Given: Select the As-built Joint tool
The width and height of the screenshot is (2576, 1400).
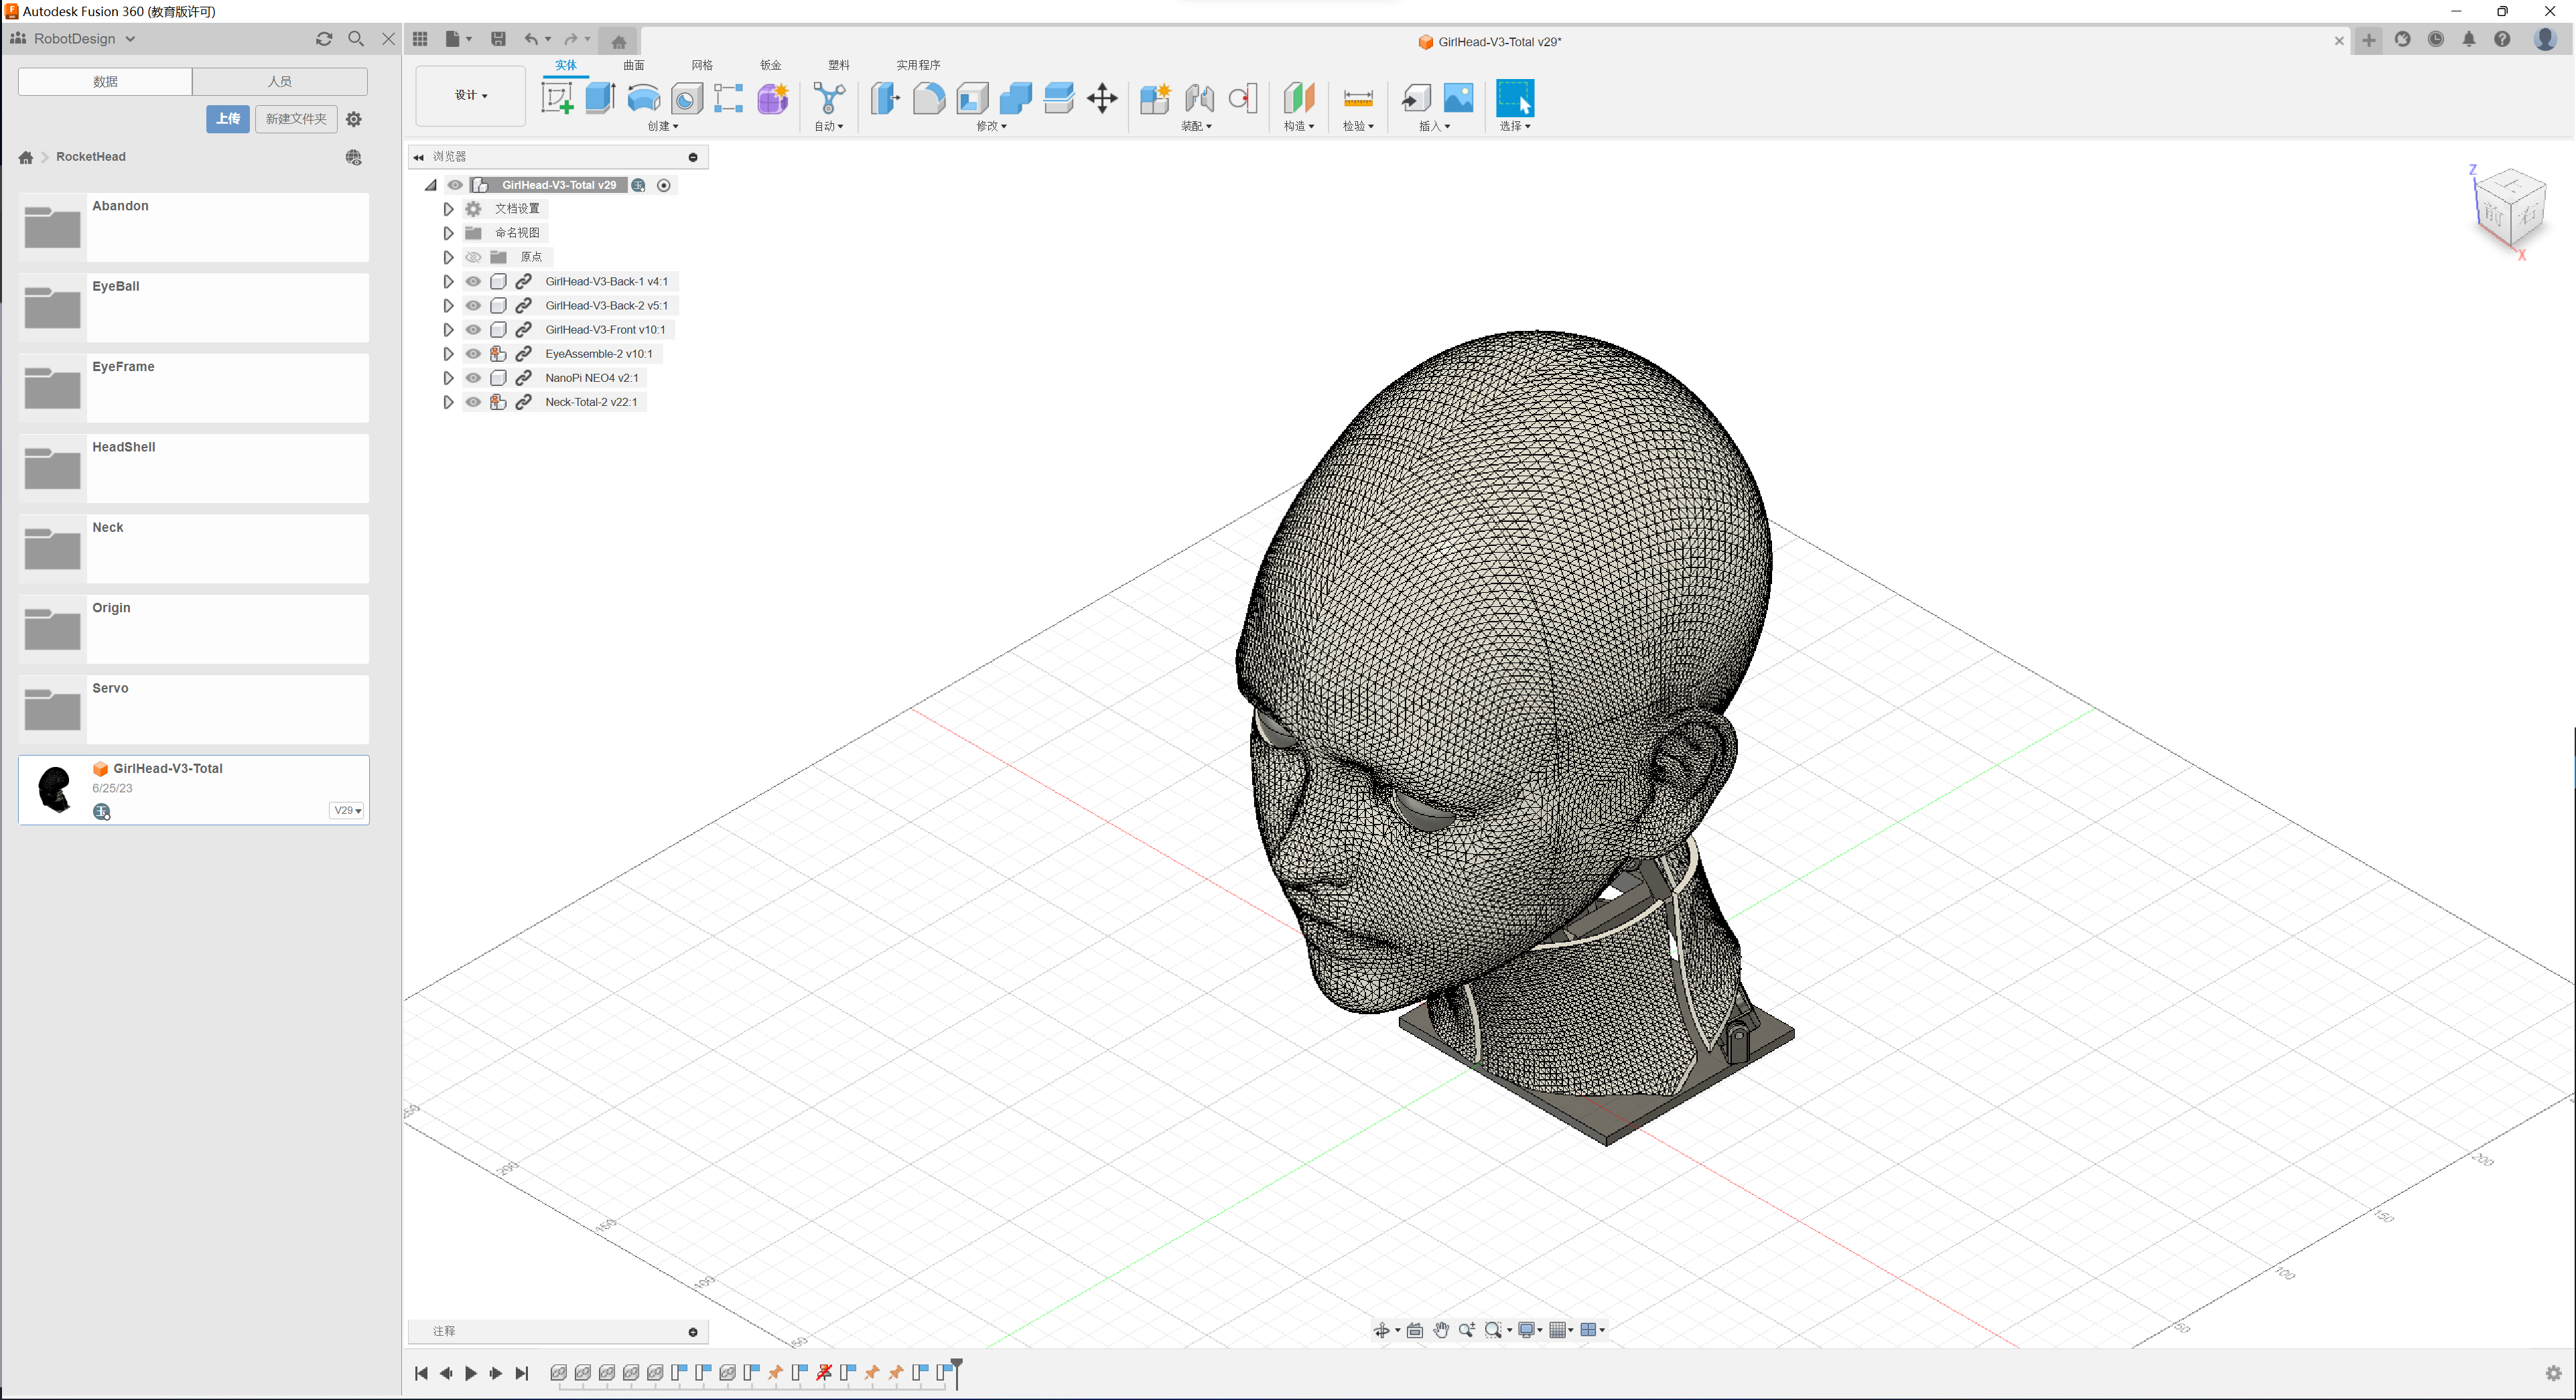Looking at the screenshot, I should pyautogui.click(x=1242, y=98).
